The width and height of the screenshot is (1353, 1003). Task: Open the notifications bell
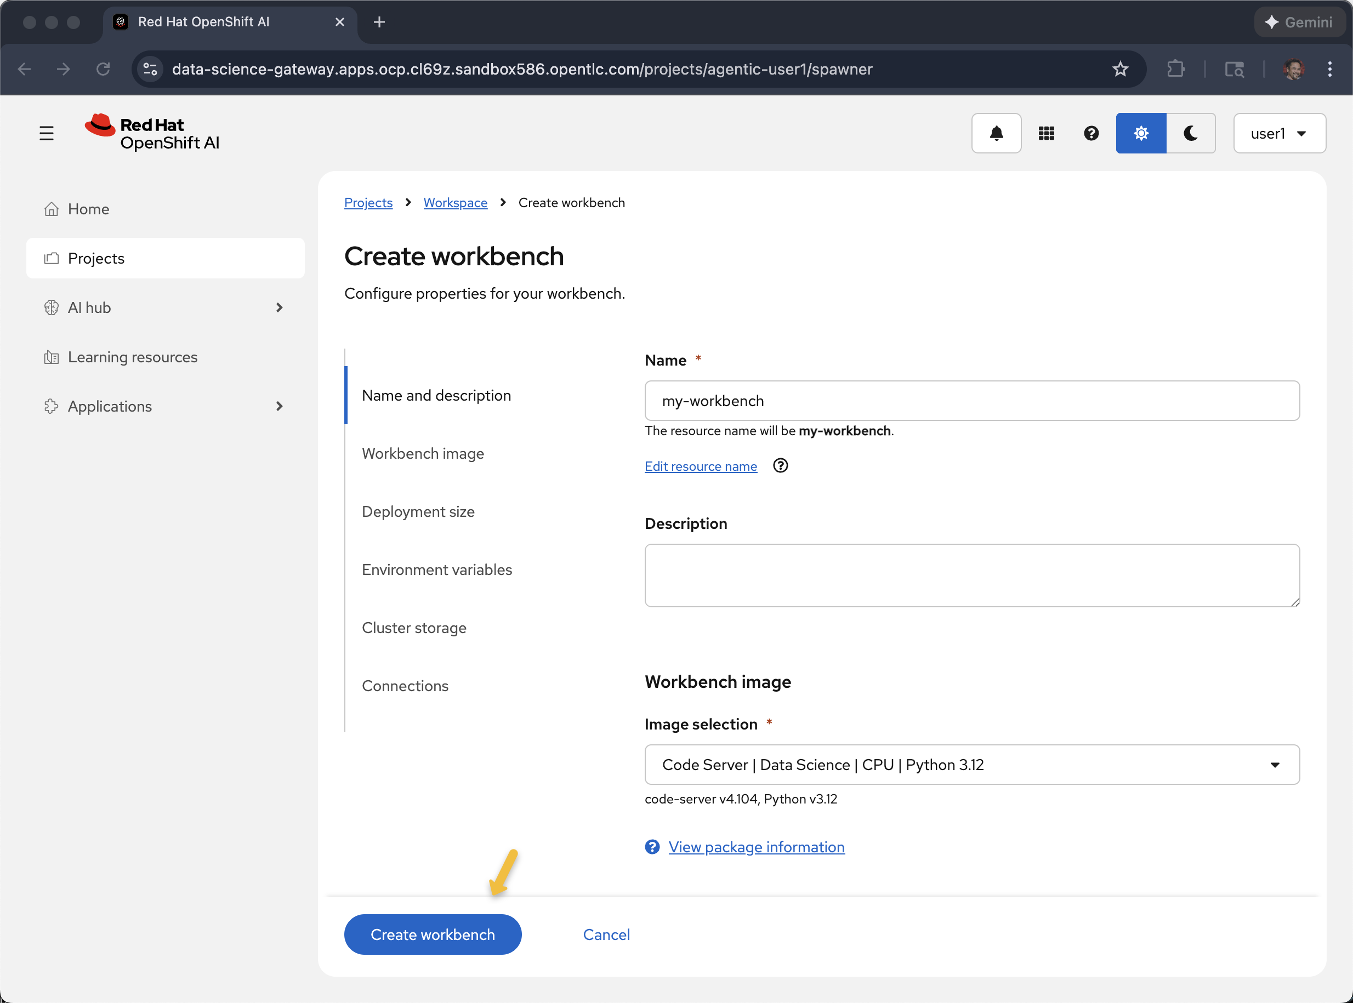click(996, 133)
